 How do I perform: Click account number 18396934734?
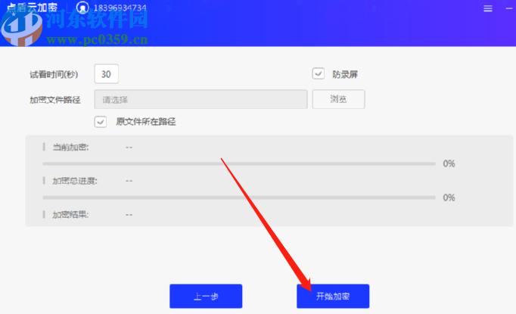(120, 8)
